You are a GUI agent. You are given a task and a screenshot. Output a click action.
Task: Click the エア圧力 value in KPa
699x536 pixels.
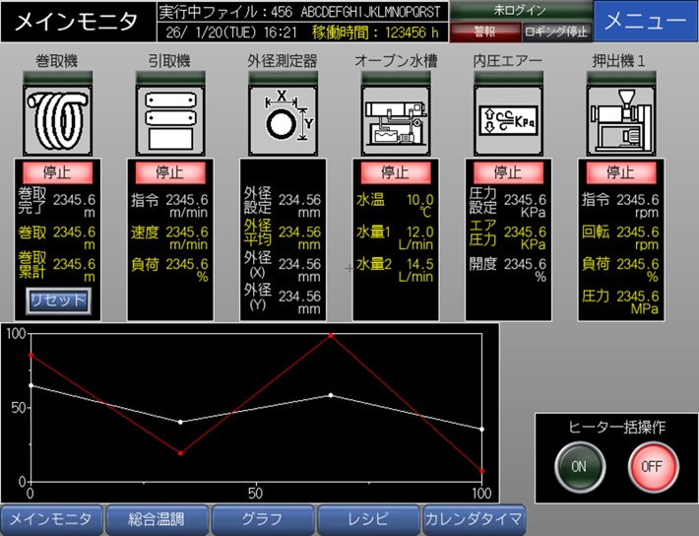coord(525,237)
